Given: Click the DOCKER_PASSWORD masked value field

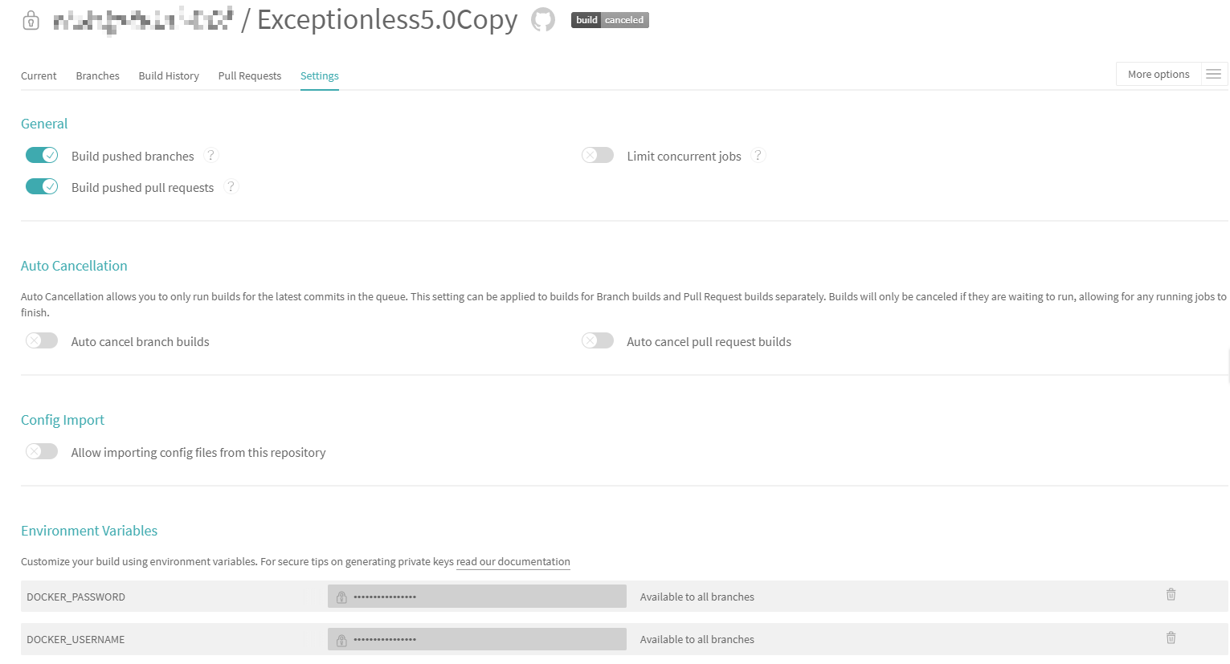Looking at the screenshot, I should (x=477, y=597).
